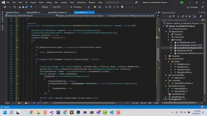Image resolution: width=207 pixels, height=116 pixels.
Task: Collapse the Controllers folder
Action: pos(166,81)
